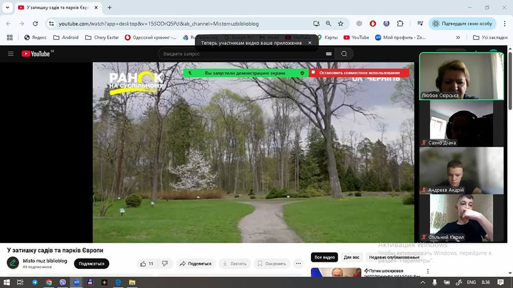513x288 pixels.
Task: Show hidden tray icons chevron
Action: pyautogui.click(x=423, y=282)
